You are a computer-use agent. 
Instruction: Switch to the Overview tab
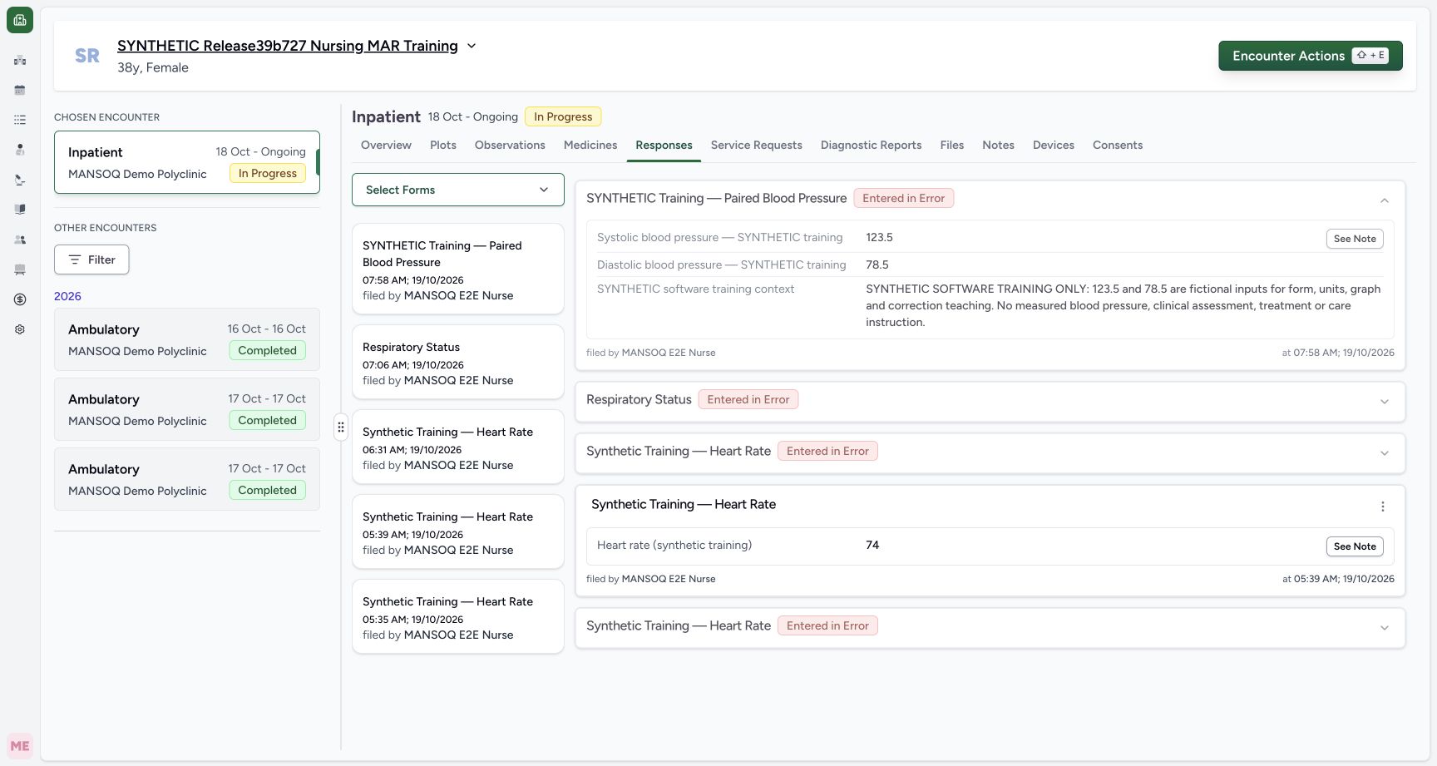(x=386, y=145)
